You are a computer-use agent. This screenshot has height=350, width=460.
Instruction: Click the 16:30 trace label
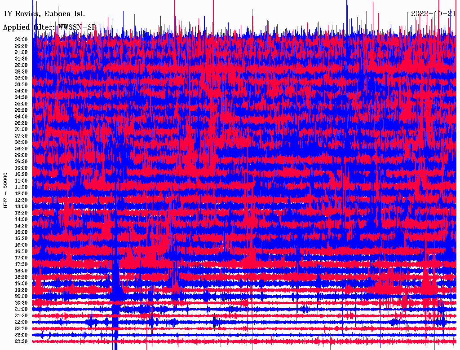click(x=21, y=252)
